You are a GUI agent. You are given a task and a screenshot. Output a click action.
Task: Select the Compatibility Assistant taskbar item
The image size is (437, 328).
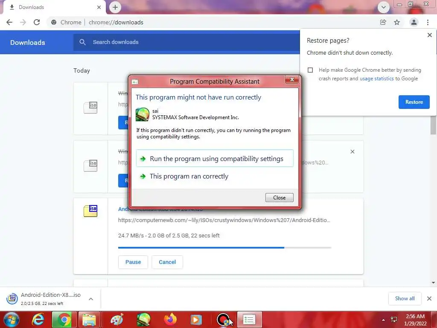[x=249, y=319]
